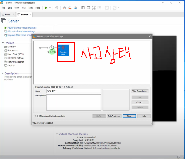Click the Revert to Snapshot toolbar icon
Viewport: 185px width, 159px height.
[70, 8]
